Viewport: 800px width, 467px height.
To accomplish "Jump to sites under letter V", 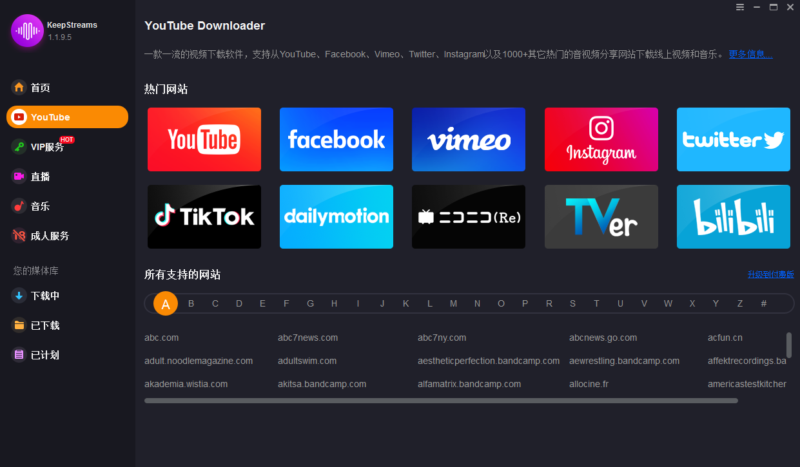I will (x=644, y=303).
